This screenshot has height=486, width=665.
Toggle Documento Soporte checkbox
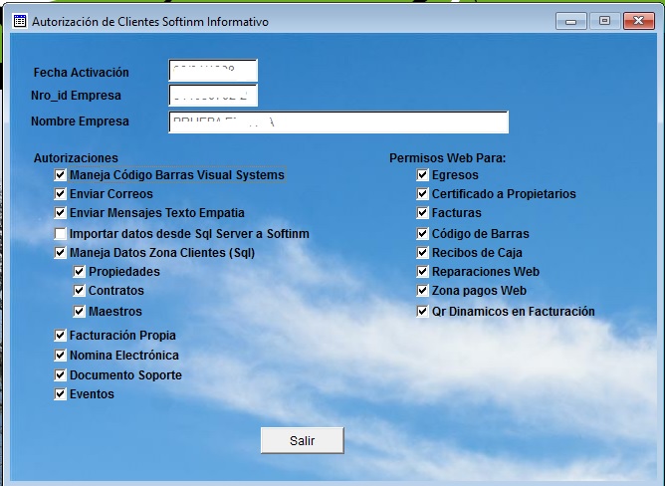tap(60, 374)
